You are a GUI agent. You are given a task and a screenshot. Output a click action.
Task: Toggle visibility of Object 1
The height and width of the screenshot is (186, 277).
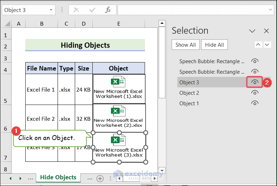click(x=255, y=103)
